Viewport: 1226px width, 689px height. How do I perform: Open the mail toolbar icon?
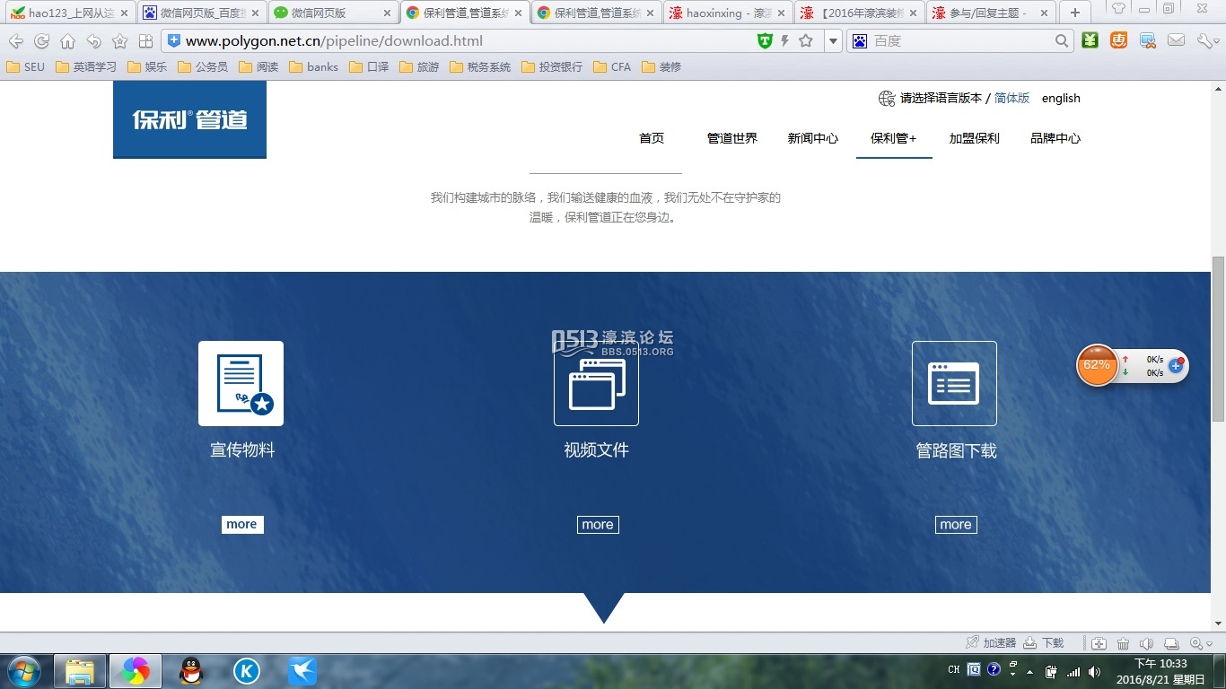pyautogui.click(x=1177, y=40)
